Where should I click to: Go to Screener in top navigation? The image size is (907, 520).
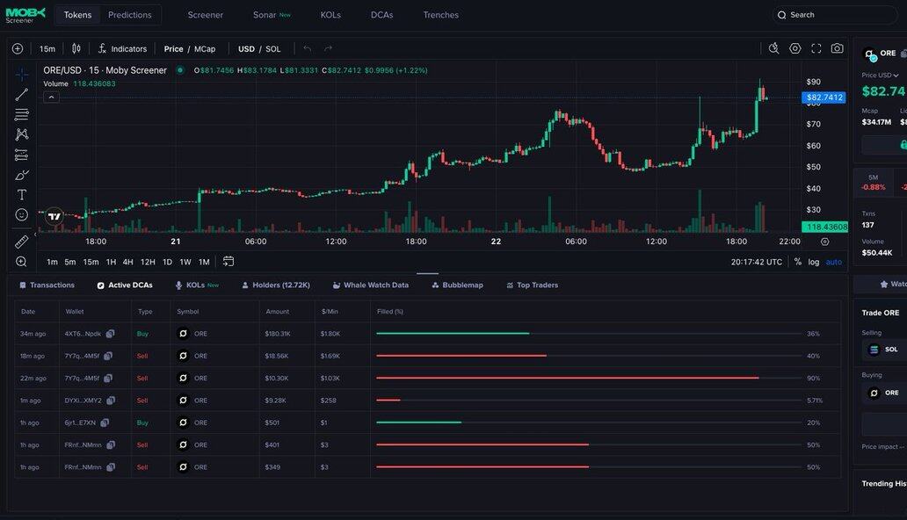[205, 15]
